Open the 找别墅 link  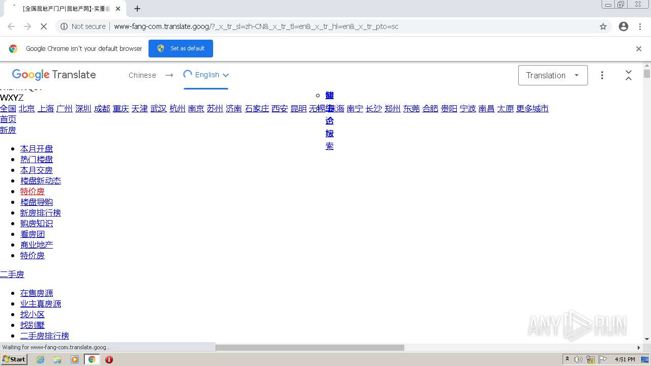point(33,325)
